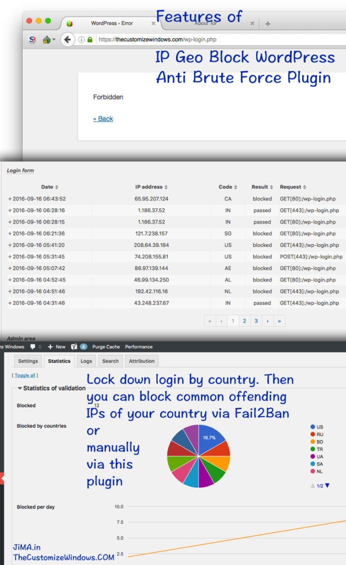This screenshot has width=346, height=565.
Task: Select page 2 in pagination
Action: (244, 321)
